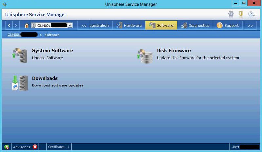Maximize the Unisphere Service Manager window
262x152 pixels.
tap(244, 3)
